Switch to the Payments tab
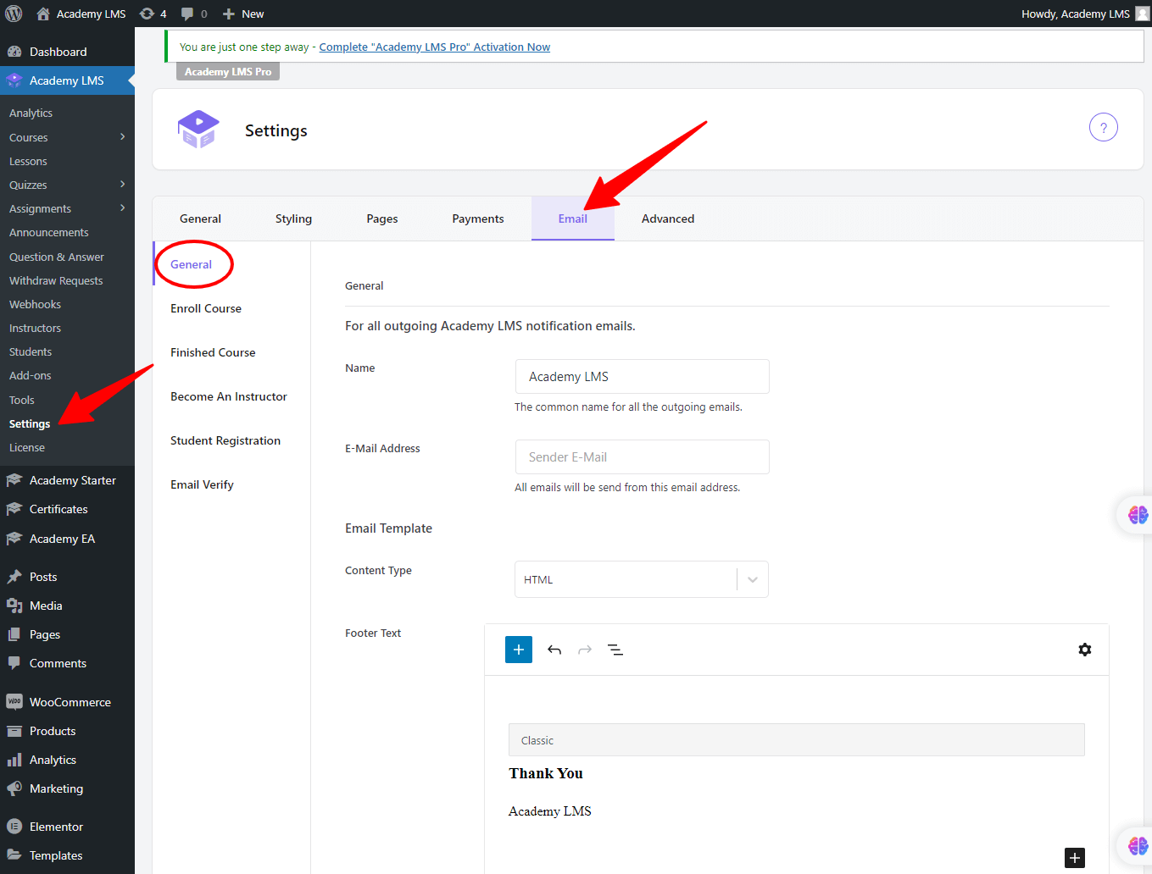This screenshot has height=874, width=1152. (477, 218)
